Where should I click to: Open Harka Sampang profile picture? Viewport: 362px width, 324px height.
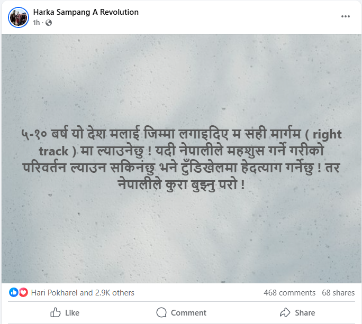[19, 17]
